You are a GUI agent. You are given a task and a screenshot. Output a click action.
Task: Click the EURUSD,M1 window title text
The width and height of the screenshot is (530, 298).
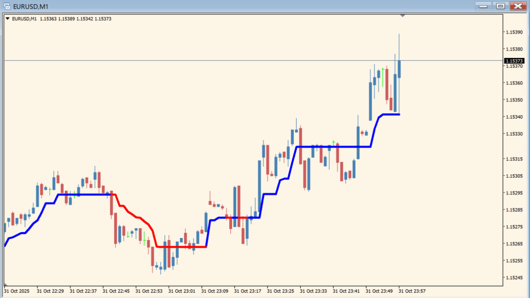coord(31,6)
